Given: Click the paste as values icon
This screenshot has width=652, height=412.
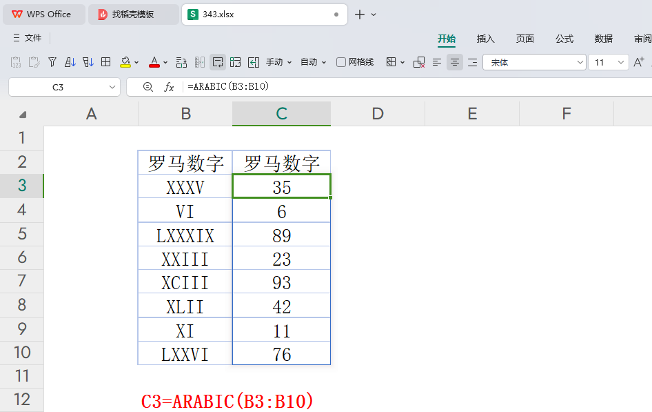Looking at the screenshot, I should tap(16, 62).
